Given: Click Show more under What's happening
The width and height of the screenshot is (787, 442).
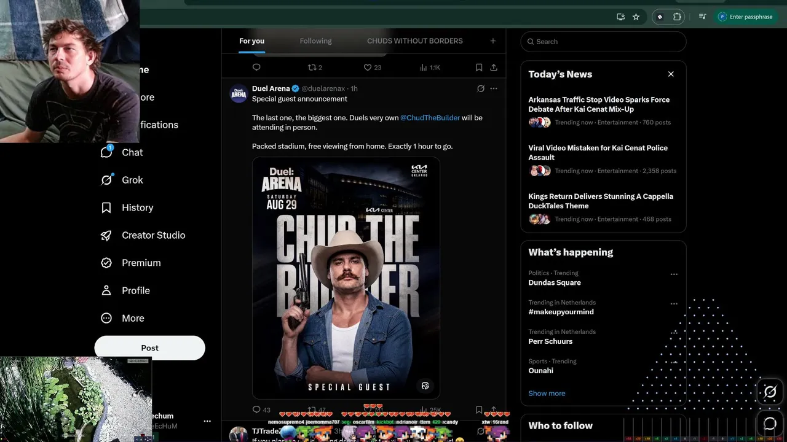Looking at the screenshot, I should tap(547, 394).
